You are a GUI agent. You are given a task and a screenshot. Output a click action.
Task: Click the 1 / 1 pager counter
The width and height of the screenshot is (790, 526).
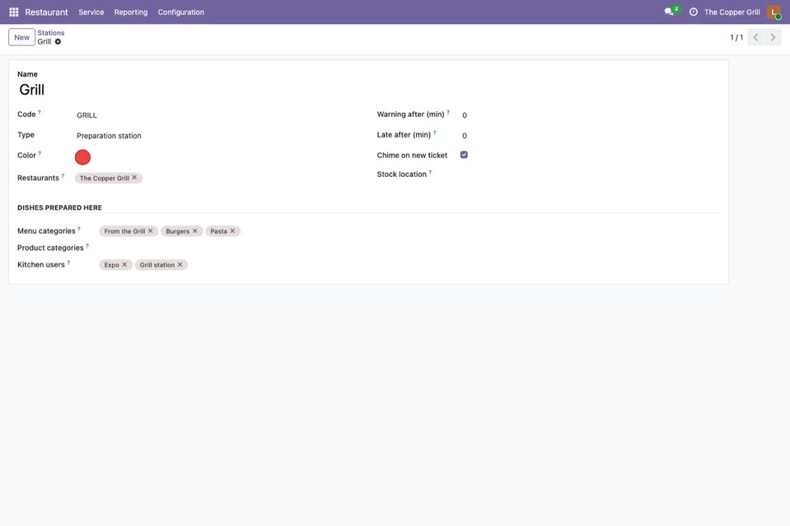click(736, 37)
